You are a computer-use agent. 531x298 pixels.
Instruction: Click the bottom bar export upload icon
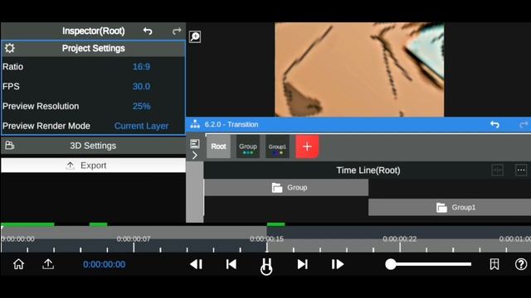48,264
